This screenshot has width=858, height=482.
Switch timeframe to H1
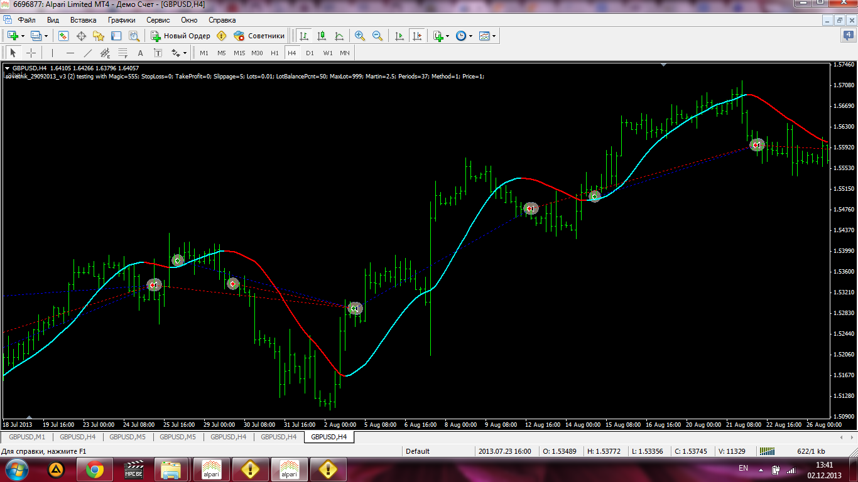coord(274,53)
